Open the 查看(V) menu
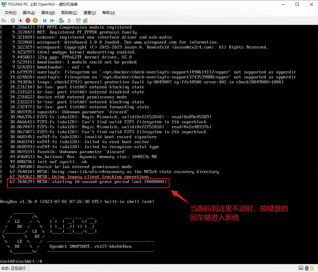Viewport: 318px width, 272px height. (x=90, y=13)
